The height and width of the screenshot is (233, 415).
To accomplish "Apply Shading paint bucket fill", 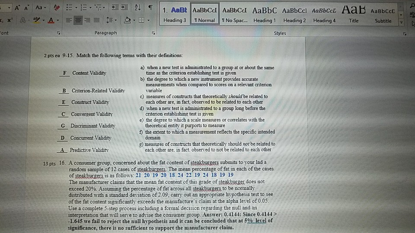I will [127, 20].
